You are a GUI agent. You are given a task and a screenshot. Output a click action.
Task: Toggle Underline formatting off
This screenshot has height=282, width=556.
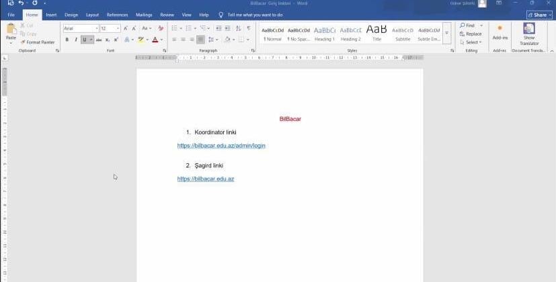click(x=84, y=40)
